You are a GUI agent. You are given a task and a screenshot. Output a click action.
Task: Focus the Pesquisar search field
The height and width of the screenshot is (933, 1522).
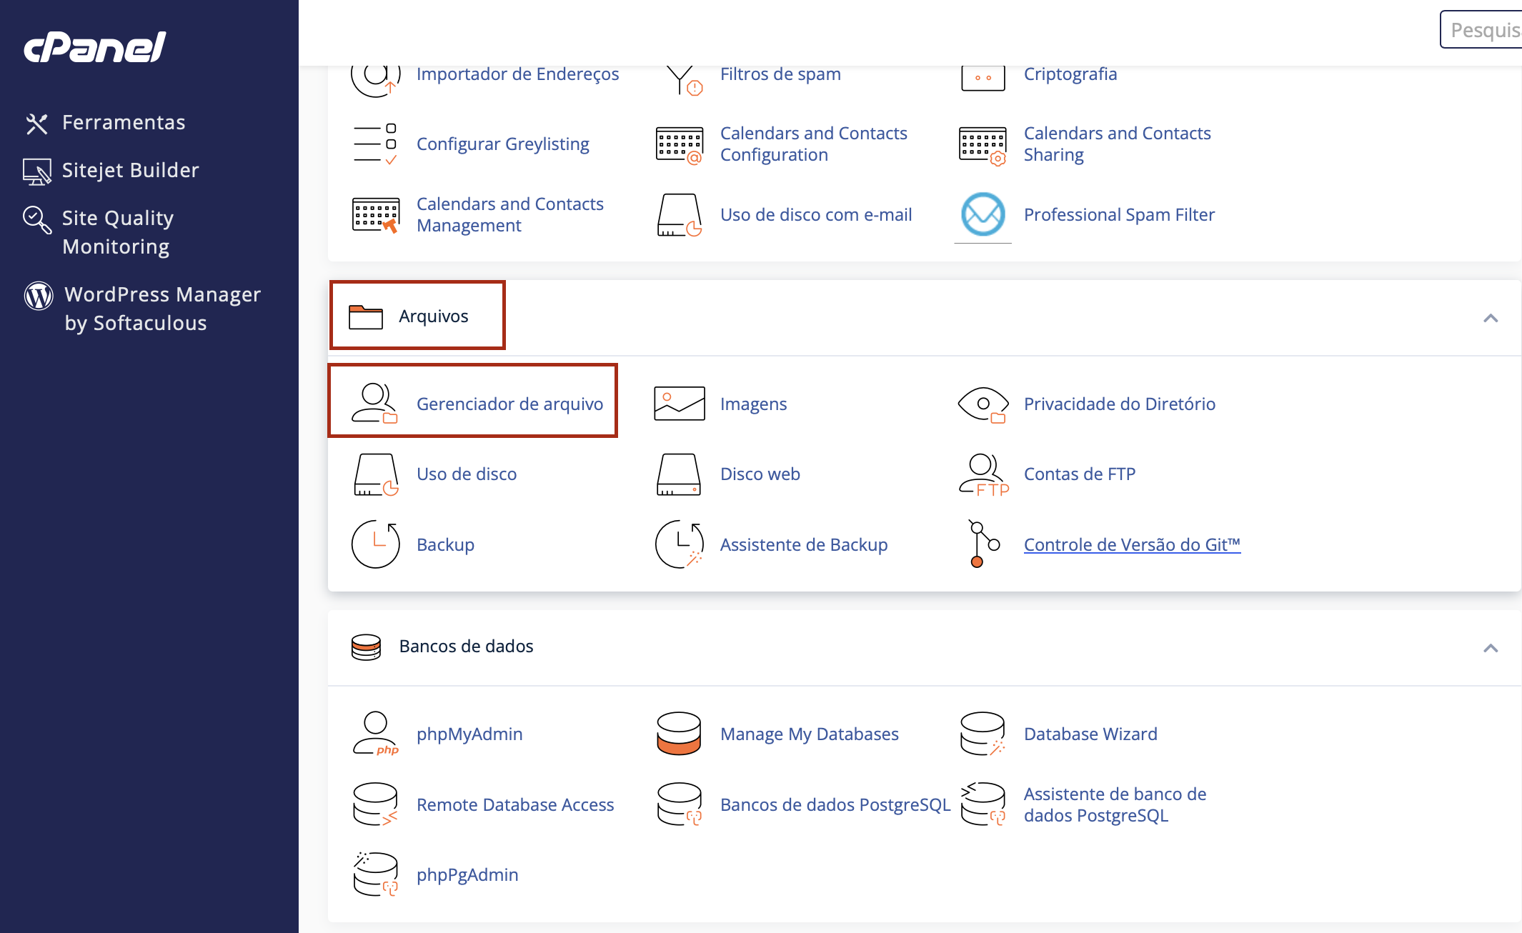1481,30
